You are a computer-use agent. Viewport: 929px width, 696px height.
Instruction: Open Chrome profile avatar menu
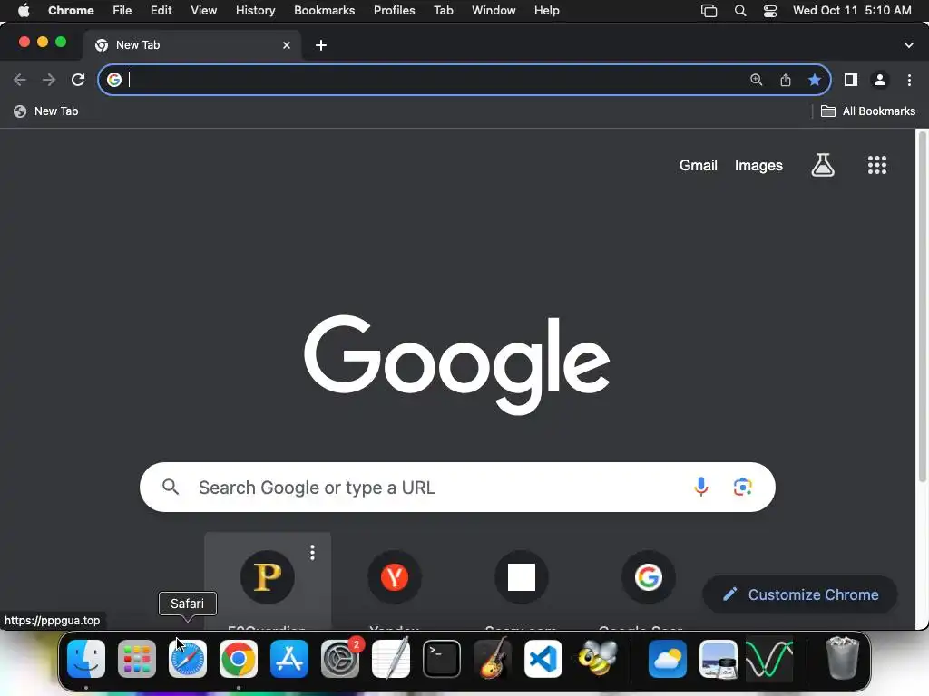click(x=880, y=80)
